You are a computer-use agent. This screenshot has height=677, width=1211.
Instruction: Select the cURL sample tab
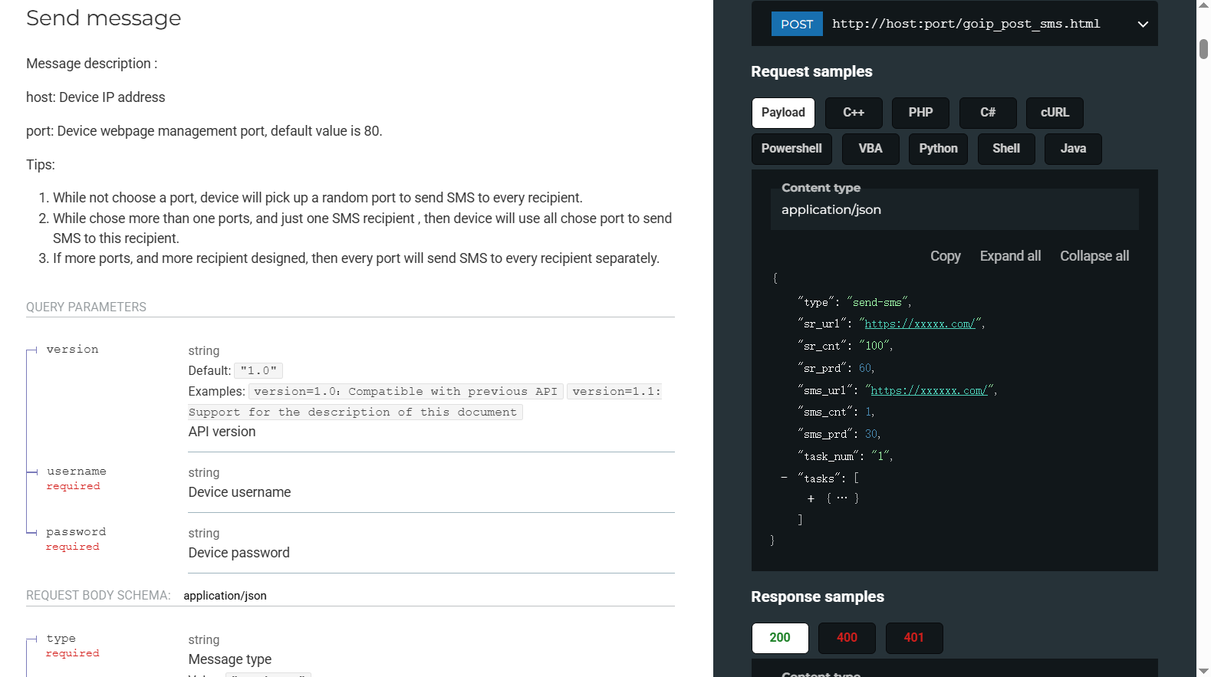(x=1055, y=113)
